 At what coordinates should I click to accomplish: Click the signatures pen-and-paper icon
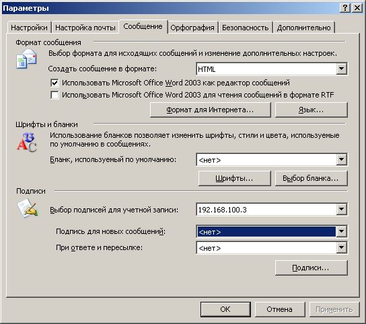[x=28, y=208]
